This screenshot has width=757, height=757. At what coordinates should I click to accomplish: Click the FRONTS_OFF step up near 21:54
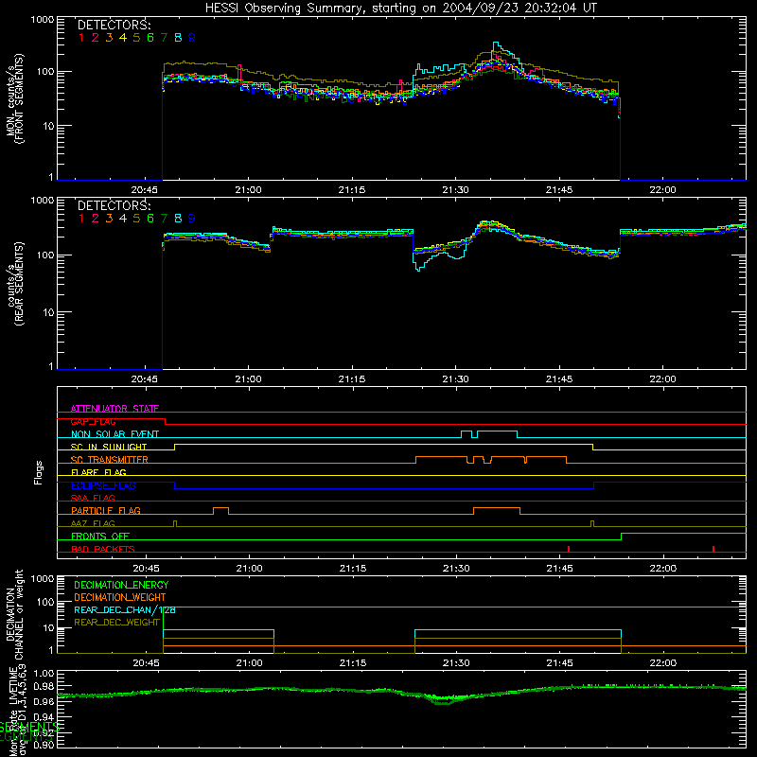coord(622,537)
